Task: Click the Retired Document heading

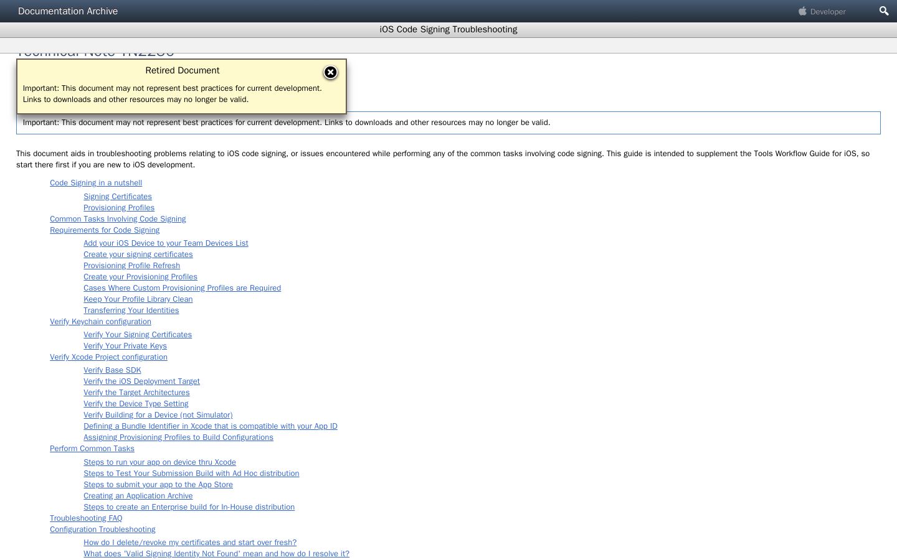Action: pyautogui.click(x=183, y=70)
